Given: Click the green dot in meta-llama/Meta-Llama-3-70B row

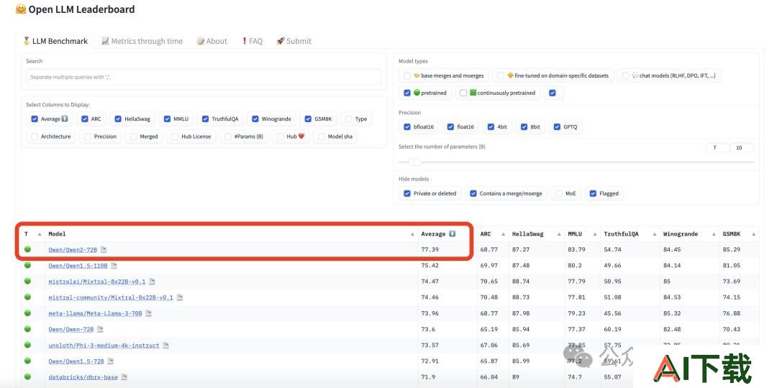Looking at the screenshot, I should click(27, 313).
